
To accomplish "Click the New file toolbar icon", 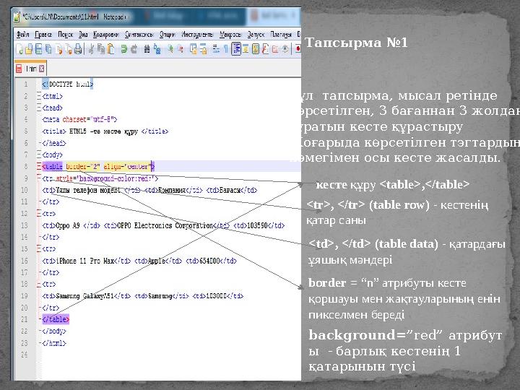I will click(19, 49).
